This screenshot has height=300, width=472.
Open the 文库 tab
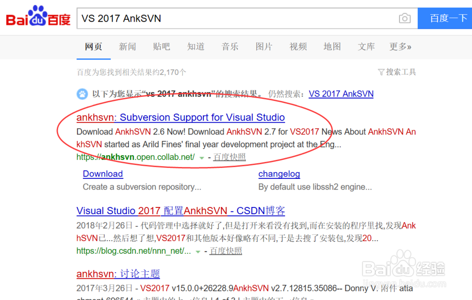coord(366,47)
